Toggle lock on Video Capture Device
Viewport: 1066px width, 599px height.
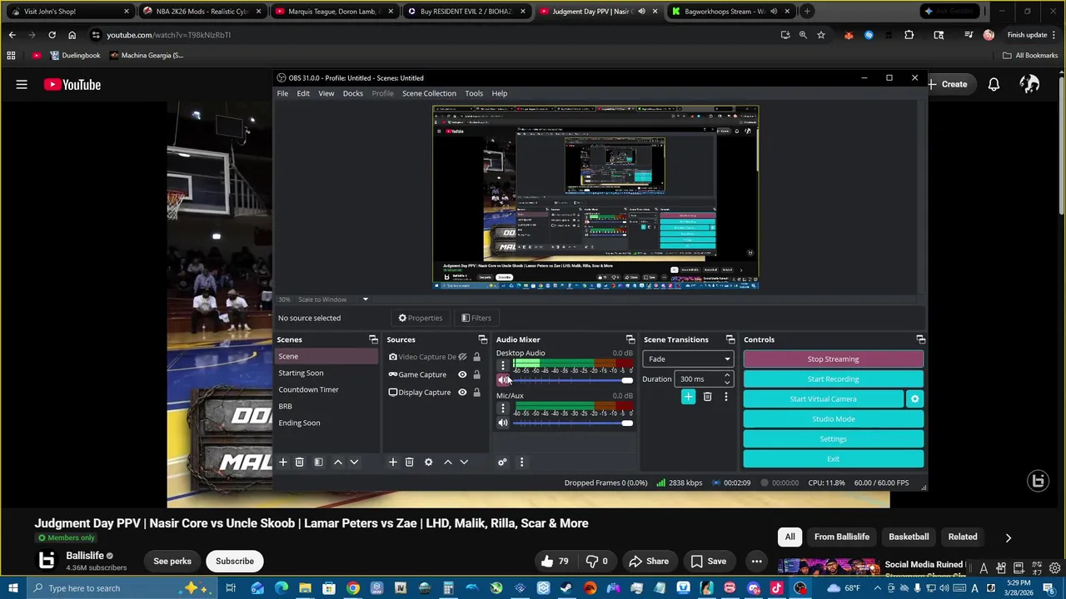coord(476,357)
